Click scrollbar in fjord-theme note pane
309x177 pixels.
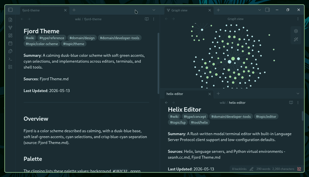[x=158, y=63]
